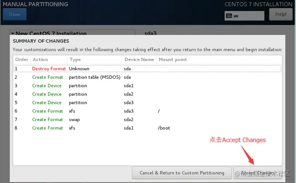296x183 pixels.
Task: Select the us keyboard layout field
Action: (x=244, y=16)
